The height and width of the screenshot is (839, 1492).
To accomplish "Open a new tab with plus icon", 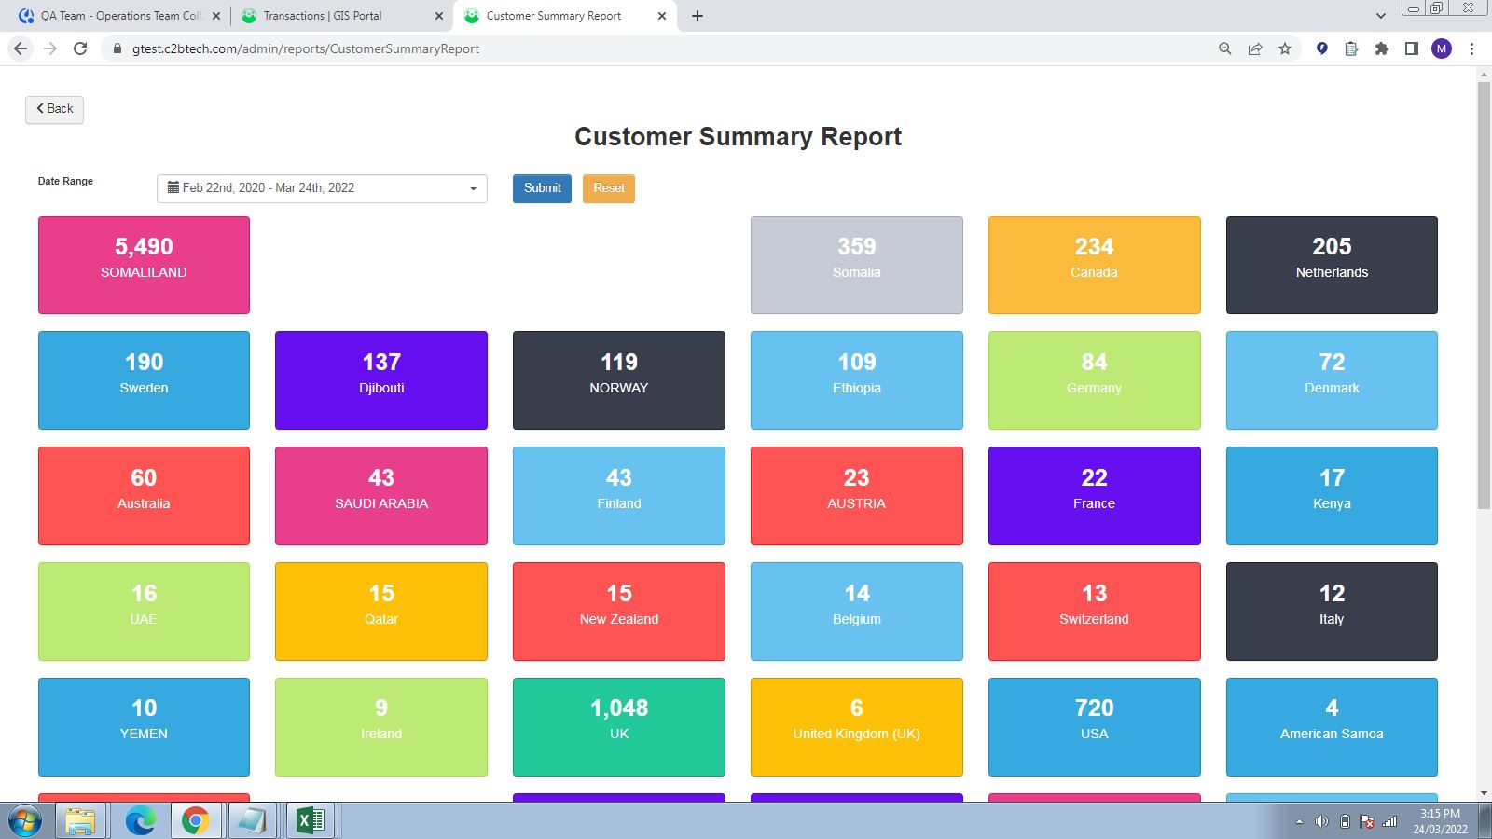I will pos(697,16).
